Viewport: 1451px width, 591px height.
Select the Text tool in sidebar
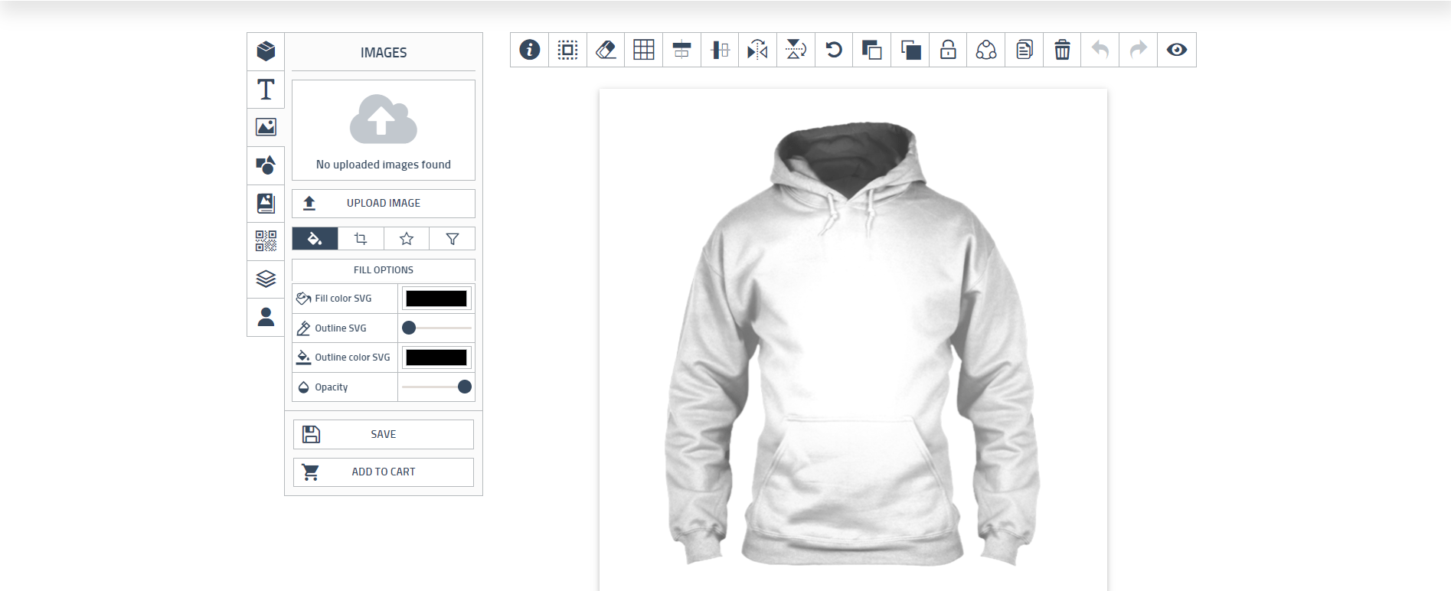coord(266,90)
